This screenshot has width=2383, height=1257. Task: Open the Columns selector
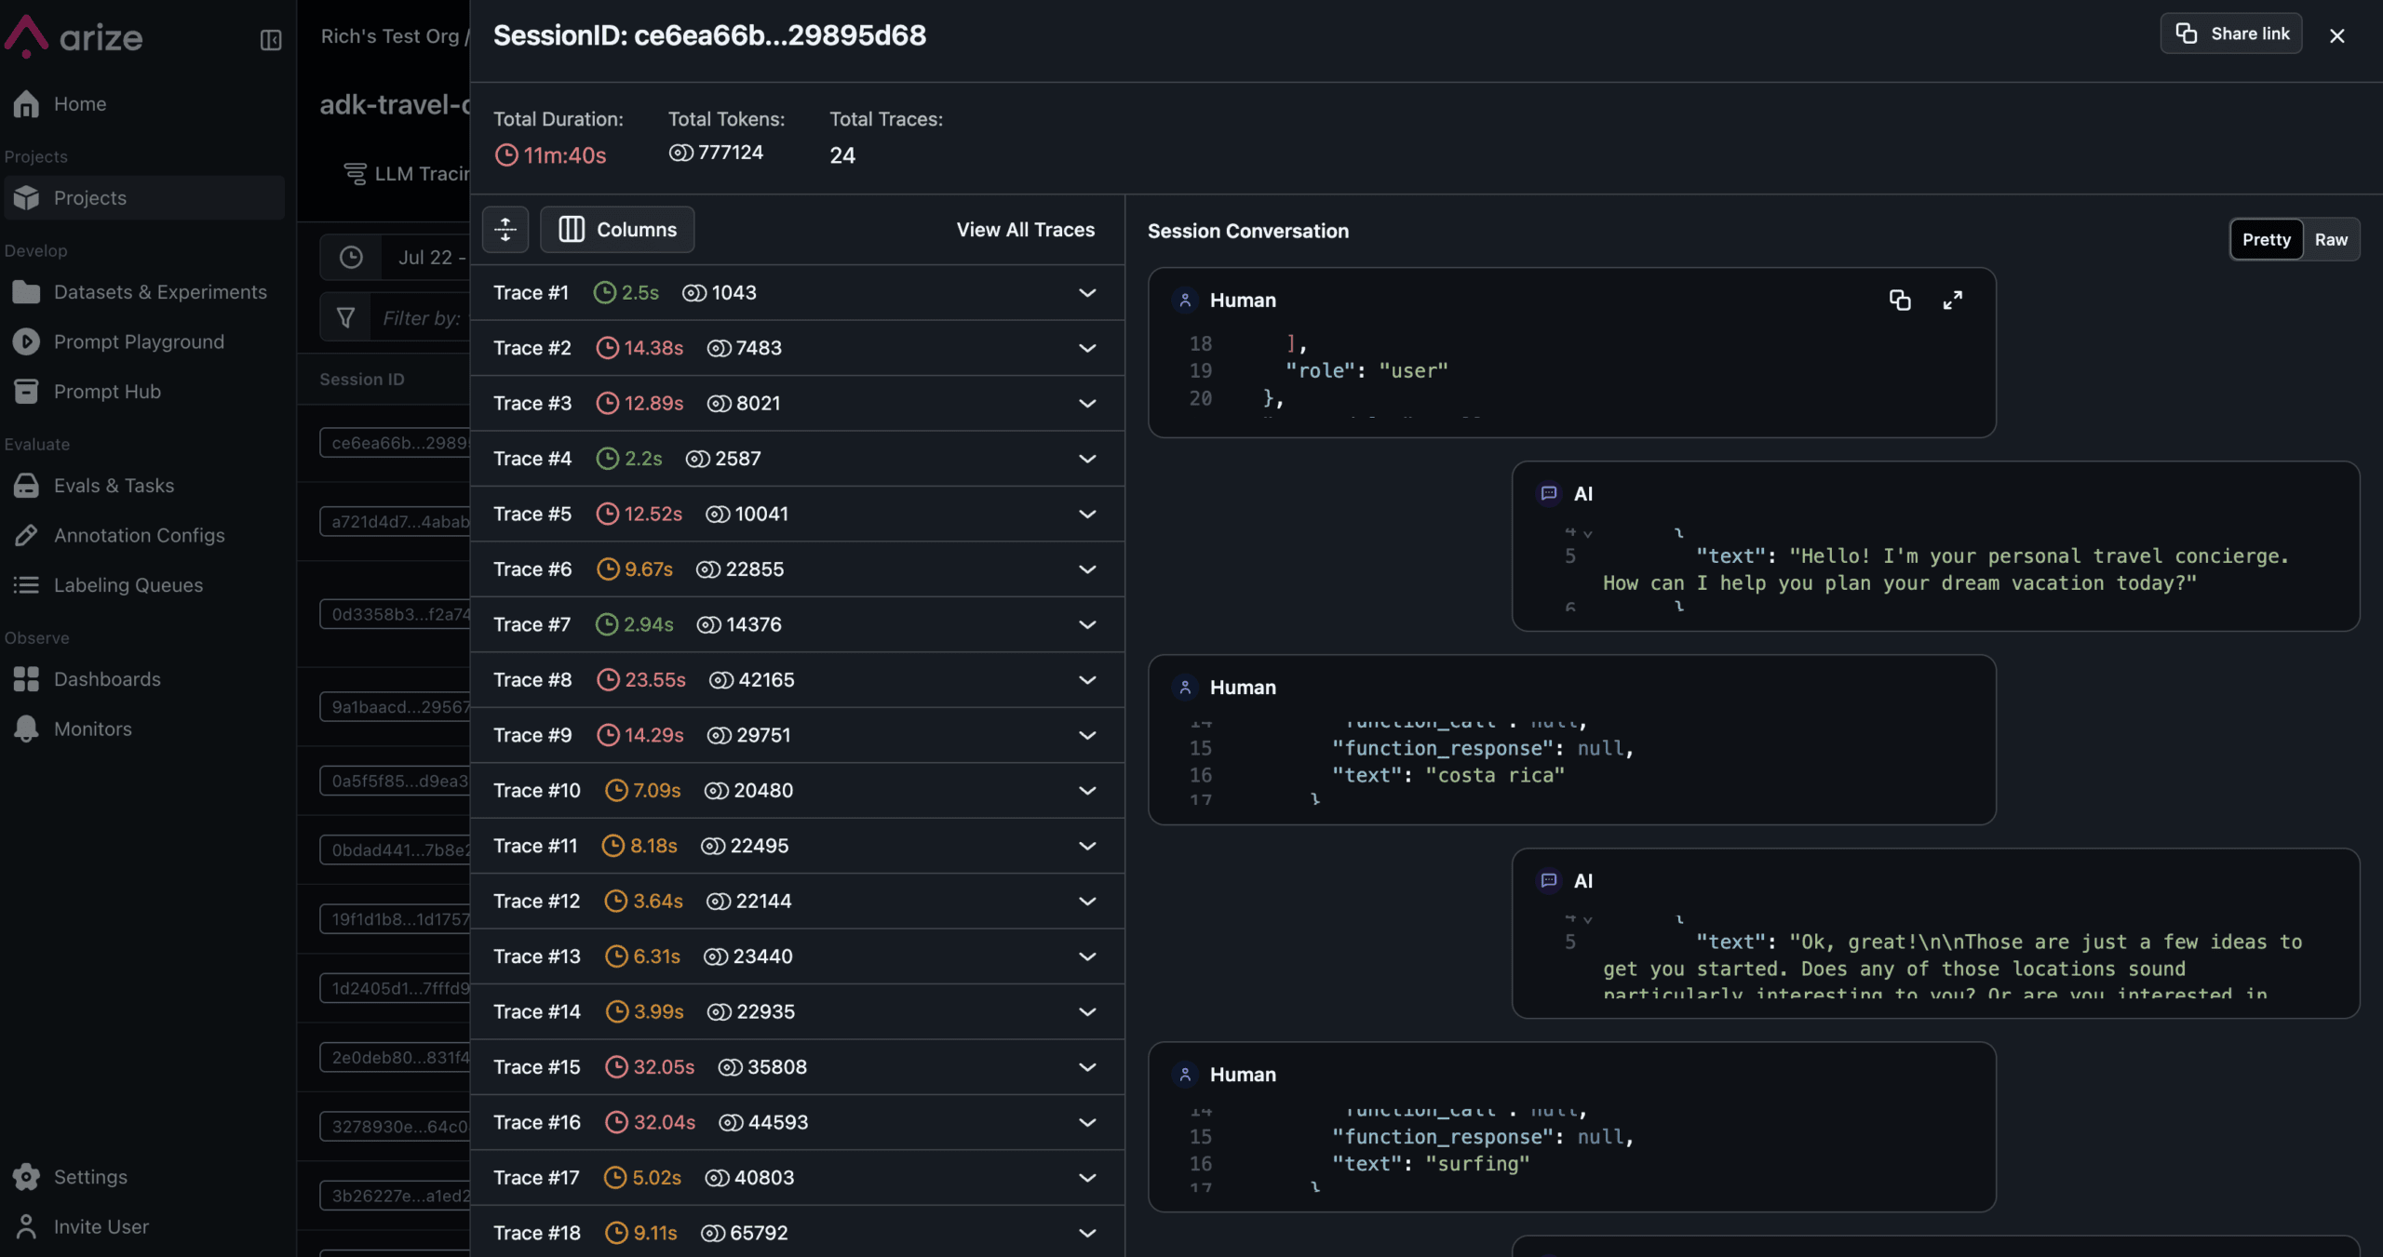[617, 229]
